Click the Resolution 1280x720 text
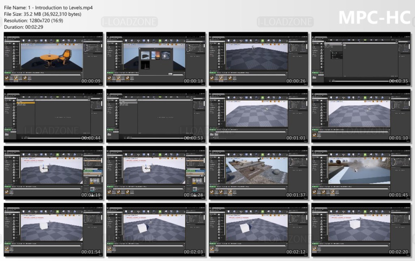 (33, 20)
